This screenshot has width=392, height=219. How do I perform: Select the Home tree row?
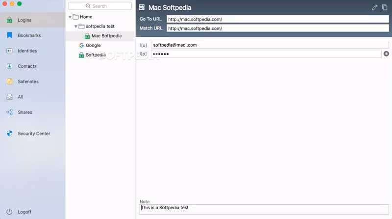point(100,17)
